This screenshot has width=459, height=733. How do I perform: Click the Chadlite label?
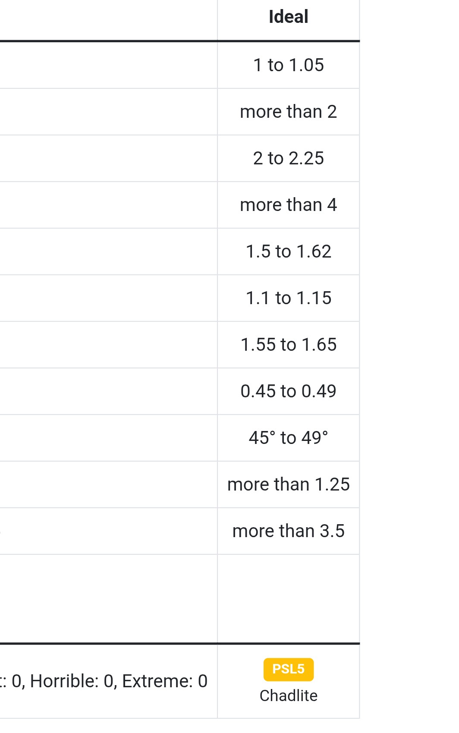click(x=288, y=696)
